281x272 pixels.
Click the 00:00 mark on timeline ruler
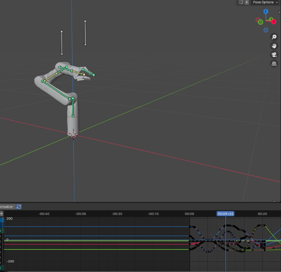point(189,214)
